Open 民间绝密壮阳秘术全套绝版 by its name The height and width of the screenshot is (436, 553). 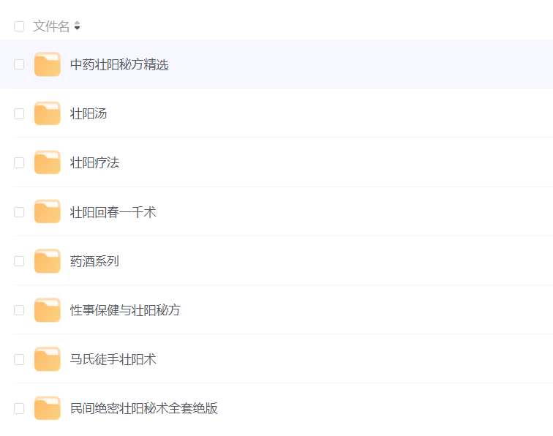coord(143,408)
